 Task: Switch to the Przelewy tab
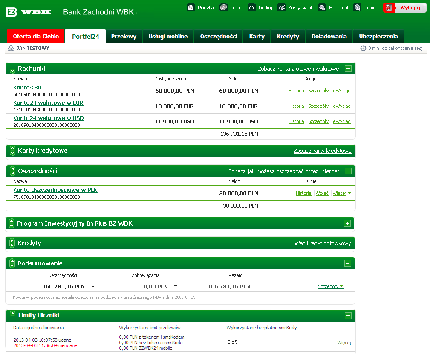point(124,36)
